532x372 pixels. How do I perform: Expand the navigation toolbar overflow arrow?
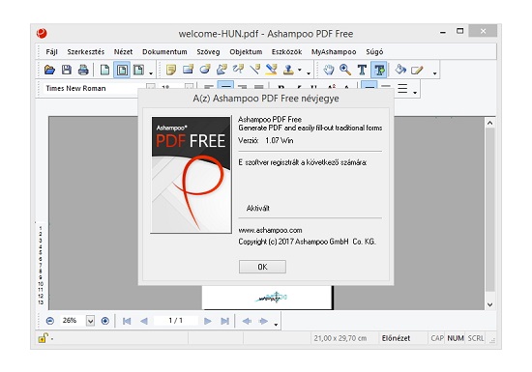pos(276,325)
